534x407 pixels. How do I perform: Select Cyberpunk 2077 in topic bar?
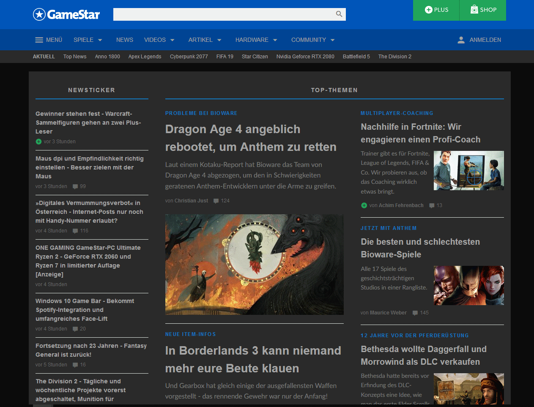189,57
